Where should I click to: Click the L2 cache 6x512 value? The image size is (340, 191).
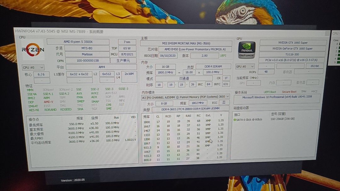pyautogui.click(x=107, y=74)
